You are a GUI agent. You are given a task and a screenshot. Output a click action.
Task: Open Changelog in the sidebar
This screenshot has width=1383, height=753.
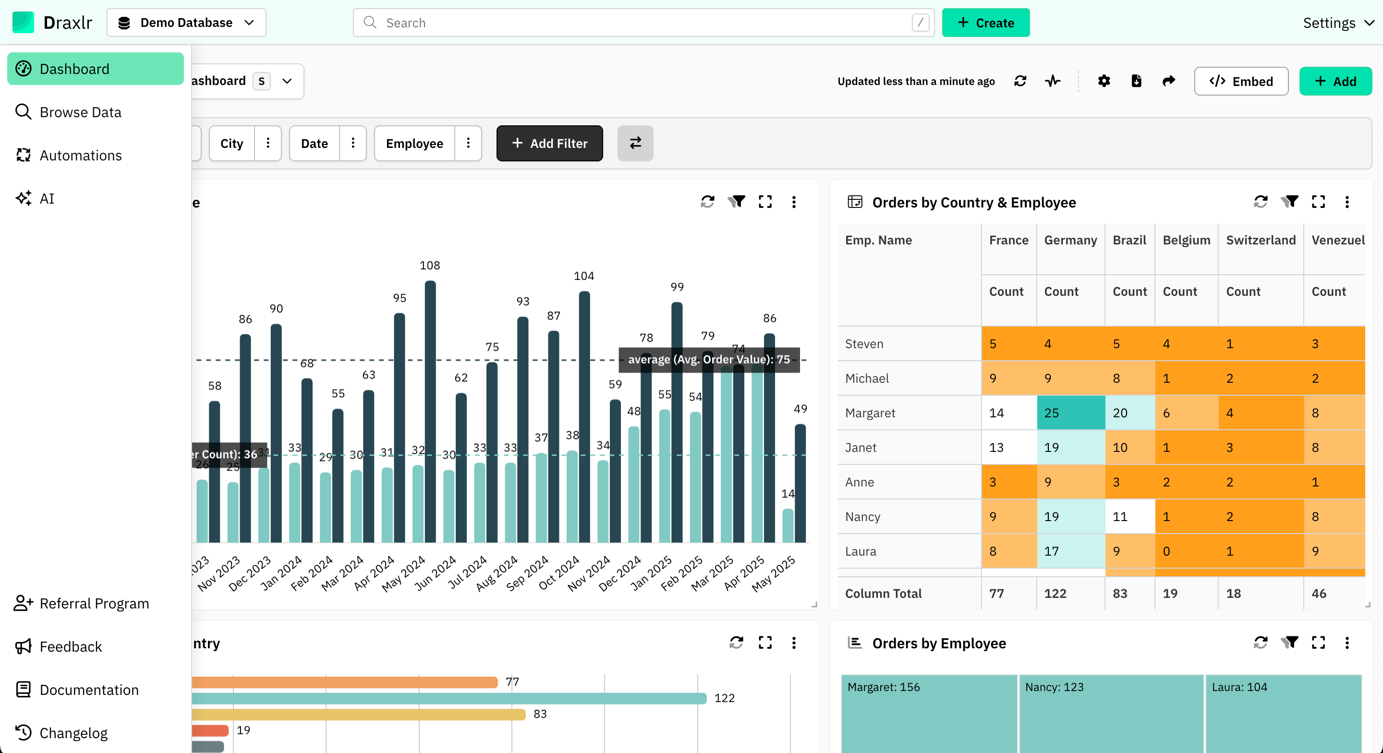tap(95, 733)
